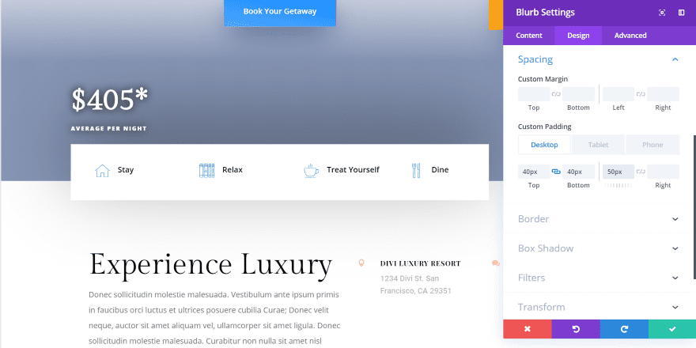Screen dimensions: 696x348
Task: Click the green save checkmark button
Action: click(672, 329)
